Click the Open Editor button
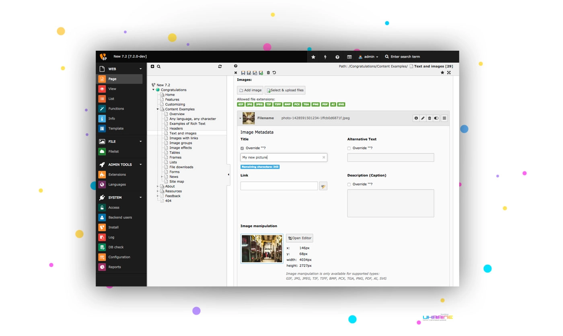Screen dimensions: 563x336 pos(300,238)
